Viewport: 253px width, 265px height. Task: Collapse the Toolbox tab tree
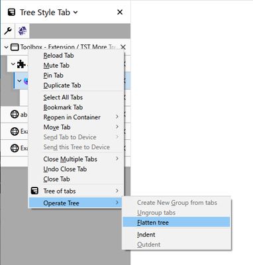click(7, 47)
